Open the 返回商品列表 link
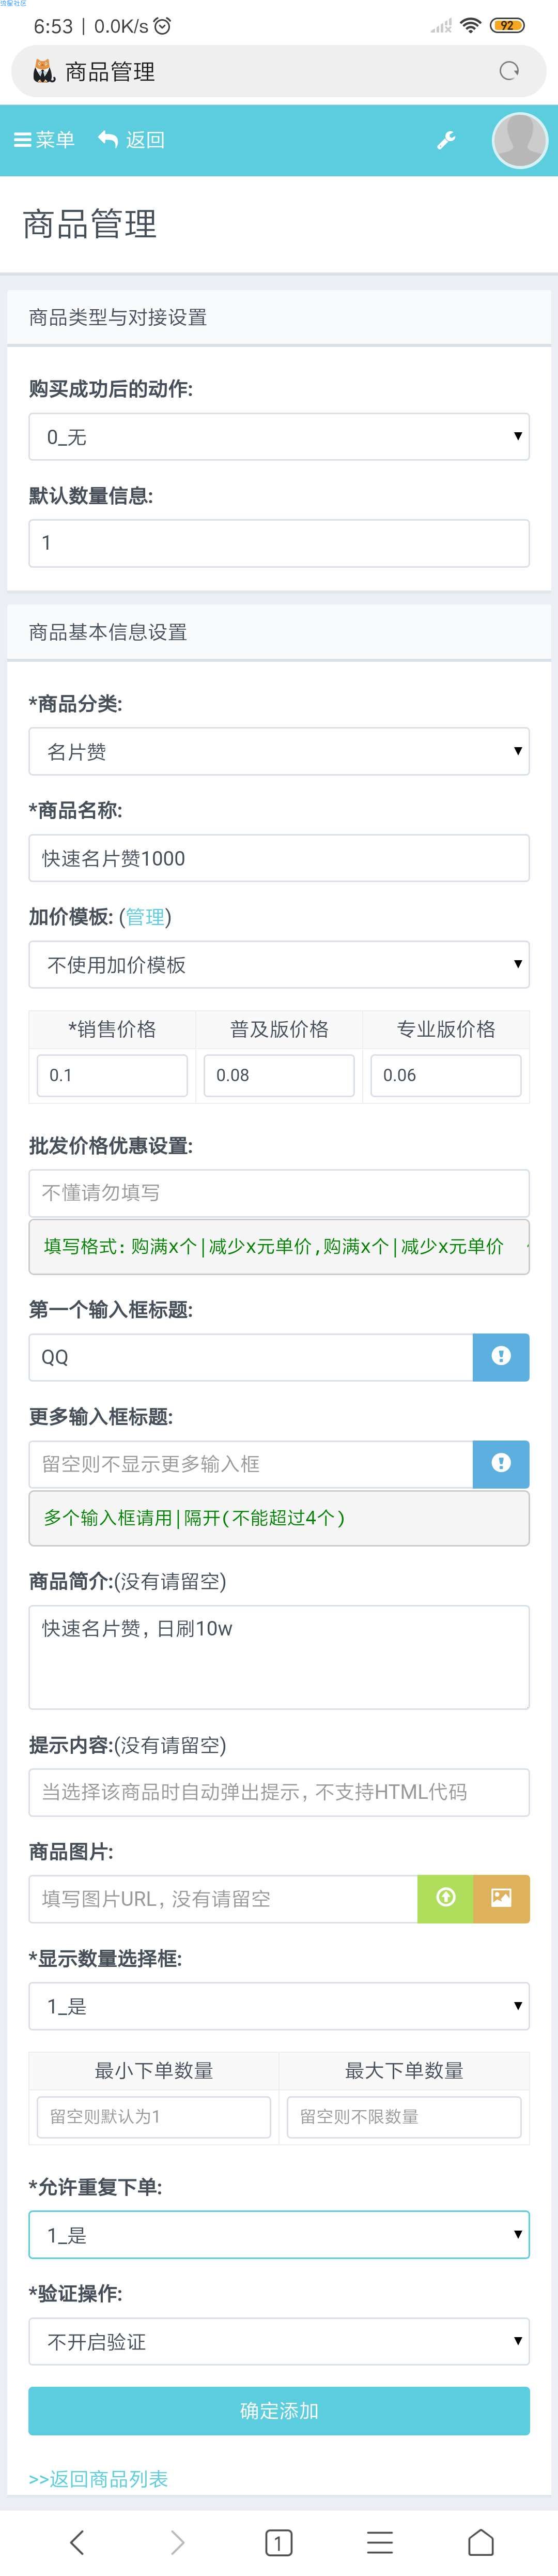558x2576 pixels. (98, 2479)
